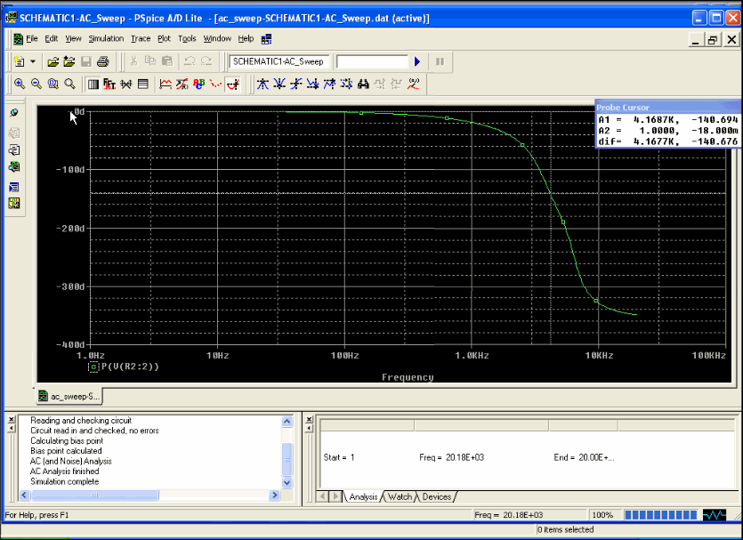The width and height of the screenshot is (743, 540).
Task: Click the Add Trace icon
Action: click(x=166, y=85)
